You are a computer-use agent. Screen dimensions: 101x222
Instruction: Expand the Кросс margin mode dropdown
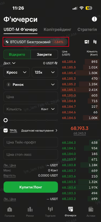[x=17, y=72]
